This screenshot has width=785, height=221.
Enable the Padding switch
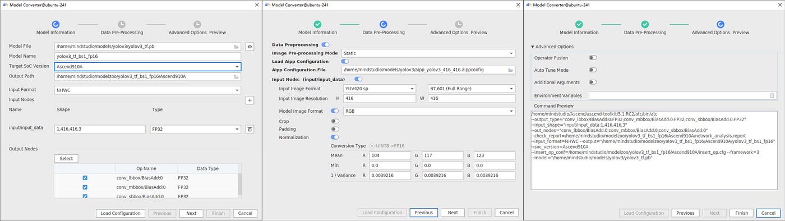pyautogui.click(x=335, y=129)
